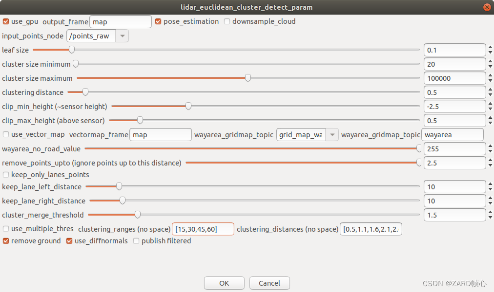Open the wayarea_gridmap_topic grid_map_wa dropdown arrow
Screen dimensions: 494x292
(332, 135)
